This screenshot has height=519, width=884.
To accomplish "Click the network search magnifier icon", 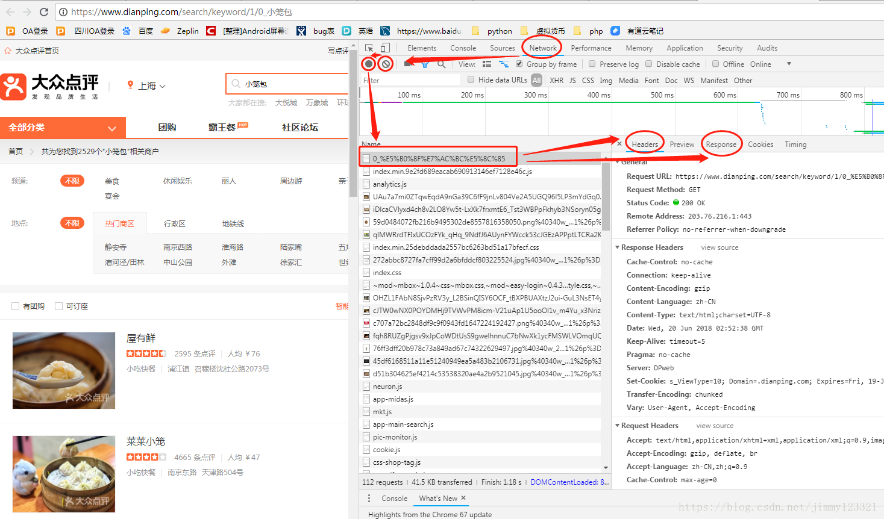I will pos(442,64).
